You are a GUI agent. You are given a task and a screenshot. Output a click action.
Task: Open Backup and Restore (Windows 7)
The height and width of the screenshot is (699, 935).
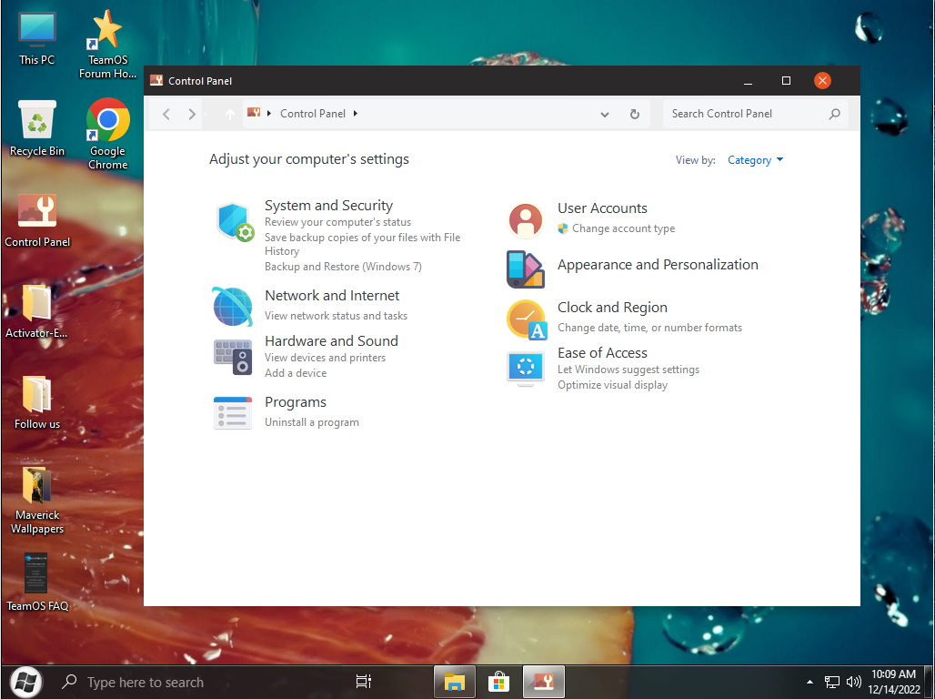pyautogui.click(x=343, y=267)
